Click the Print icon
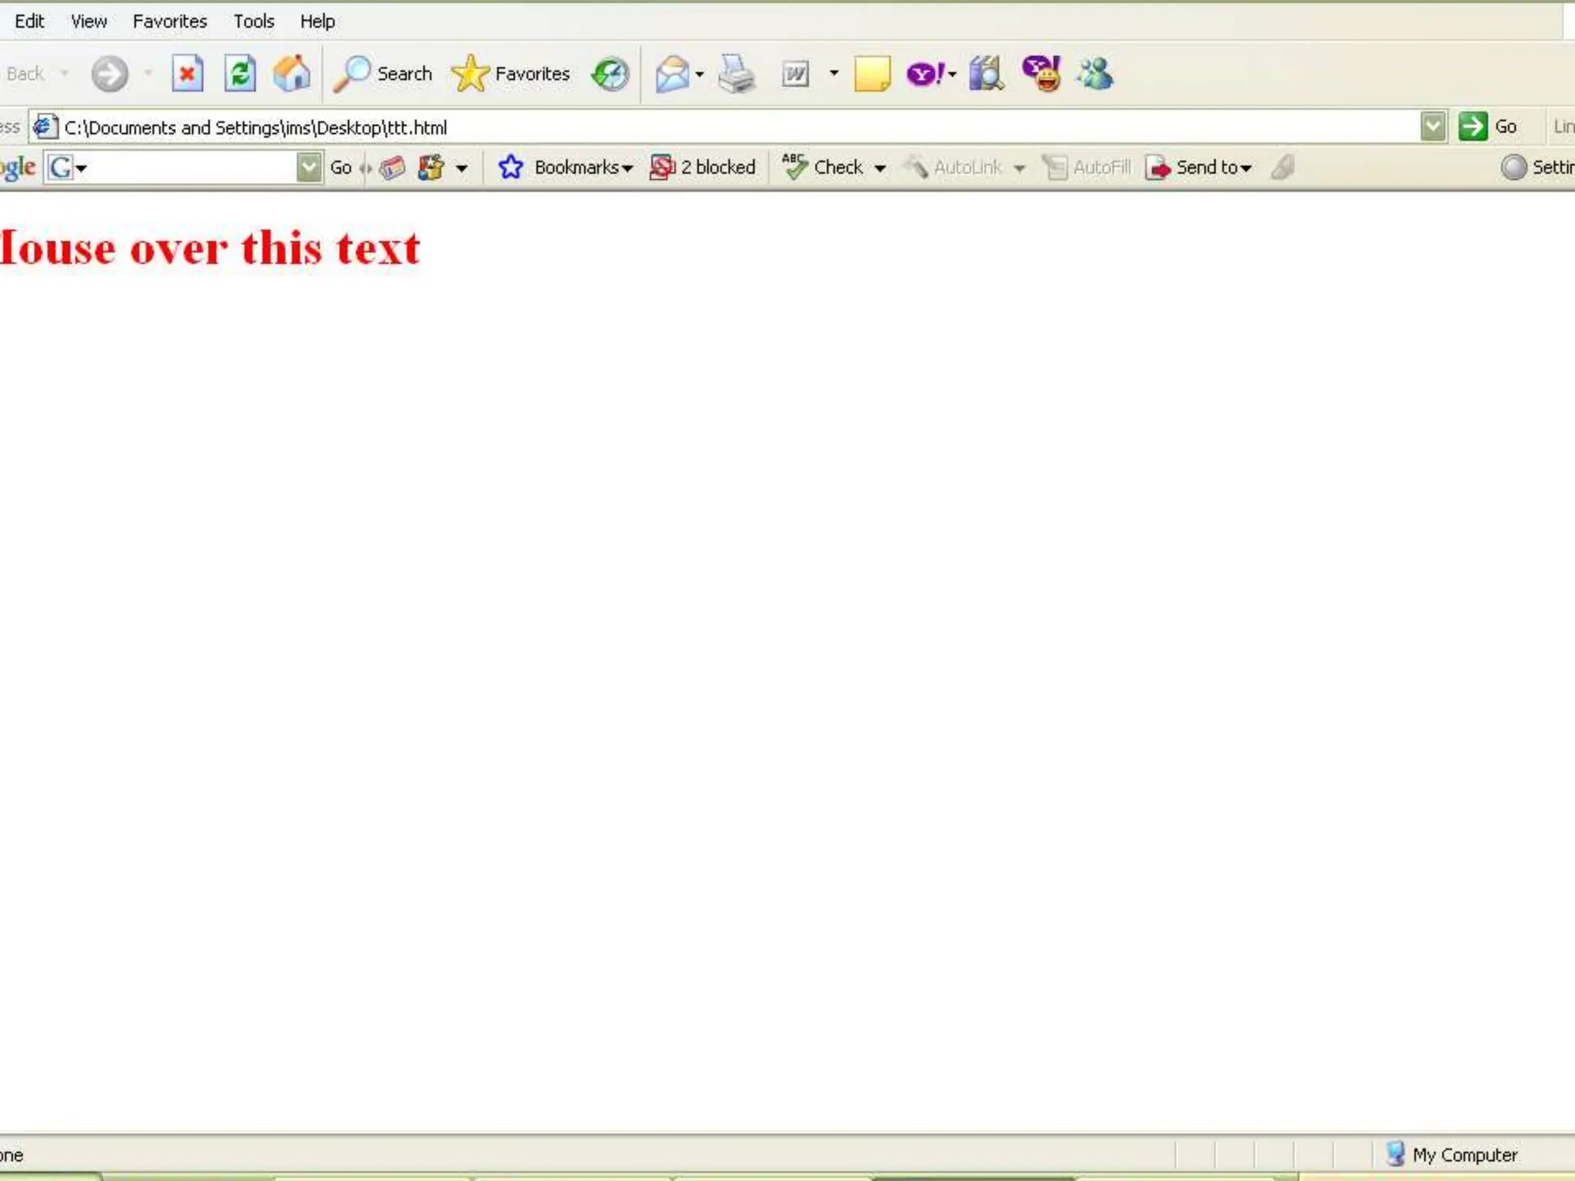The width and height of the screenshot is (1575, 1181). pos(736,75)
